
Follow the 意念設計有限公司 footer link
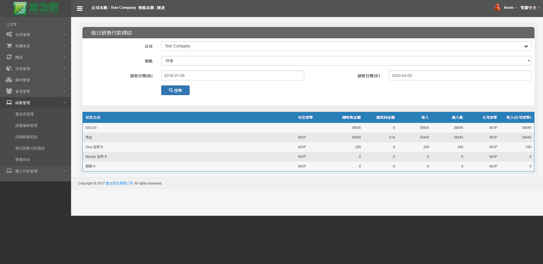tap(119, 183)
